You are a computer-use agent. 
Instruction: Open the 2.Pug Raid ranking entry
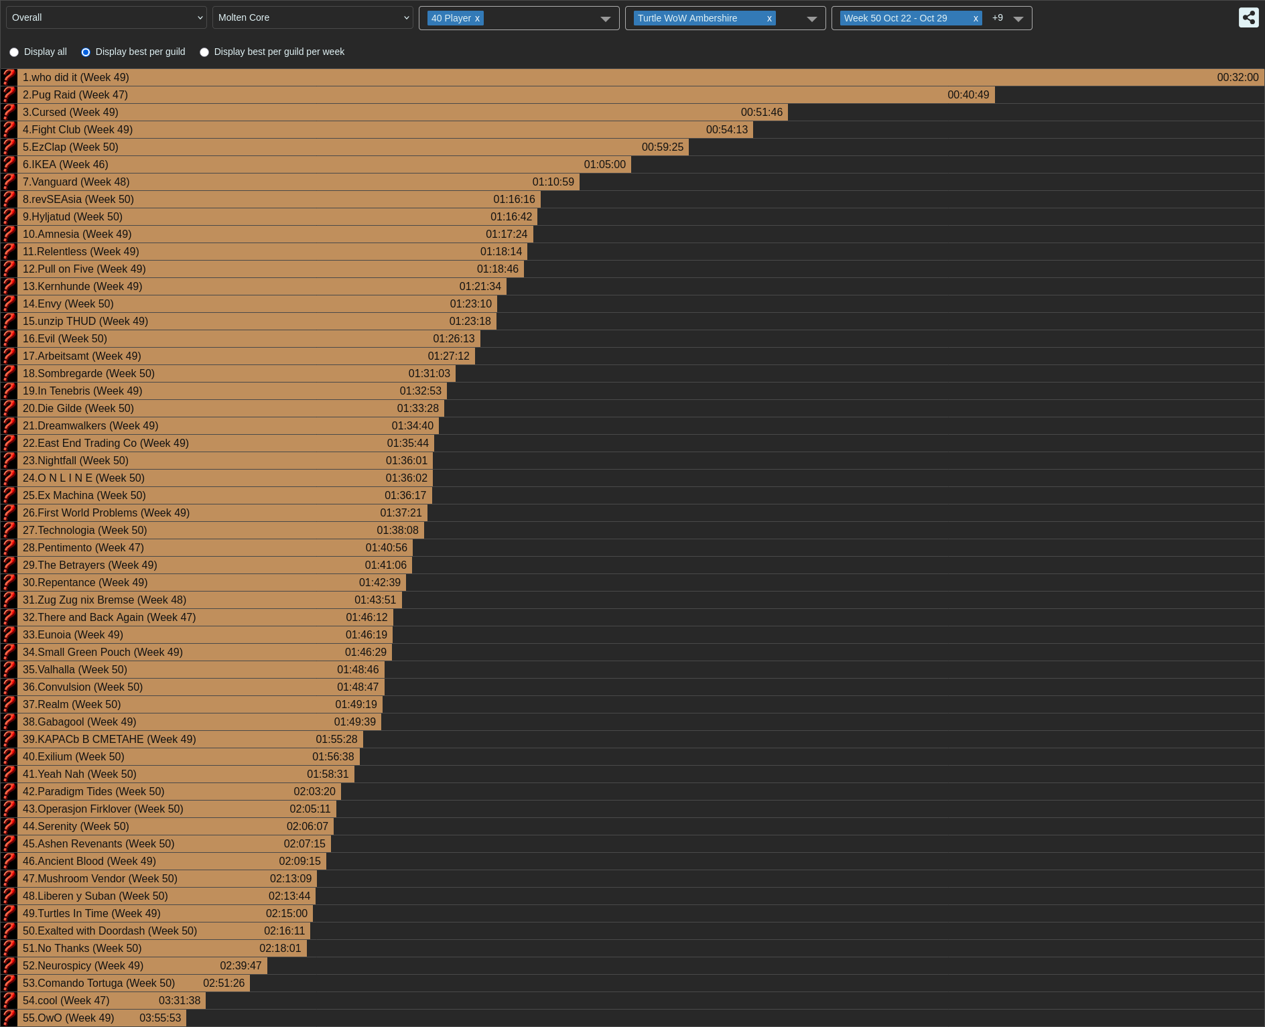(x=75, y=94)
